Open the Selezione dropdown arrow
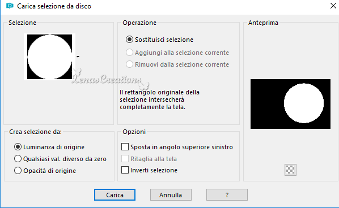 (x=78, y=57)
